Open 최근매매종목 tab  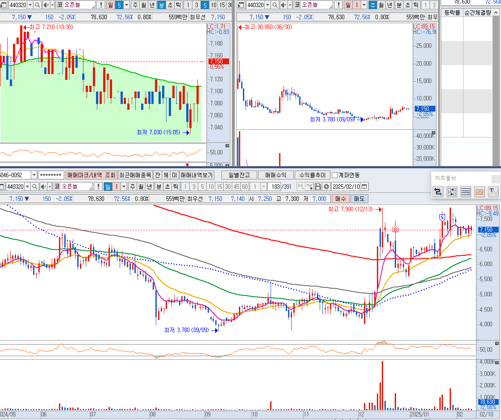click(x=135, y=175)
